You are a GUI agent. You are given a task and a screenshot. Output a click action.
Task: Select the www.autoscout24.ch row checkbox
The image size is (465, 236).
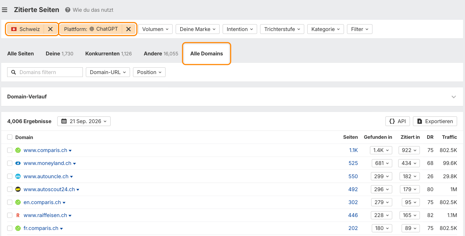pos(10,189)
